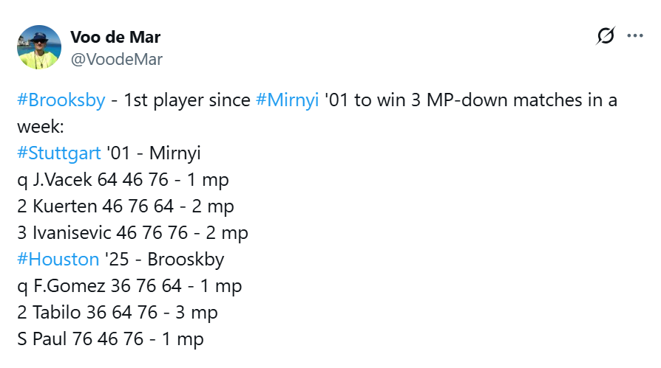Open the #Brooksby hashtag
The height and width of the screenshot is (368, 661).
[61, 100]
